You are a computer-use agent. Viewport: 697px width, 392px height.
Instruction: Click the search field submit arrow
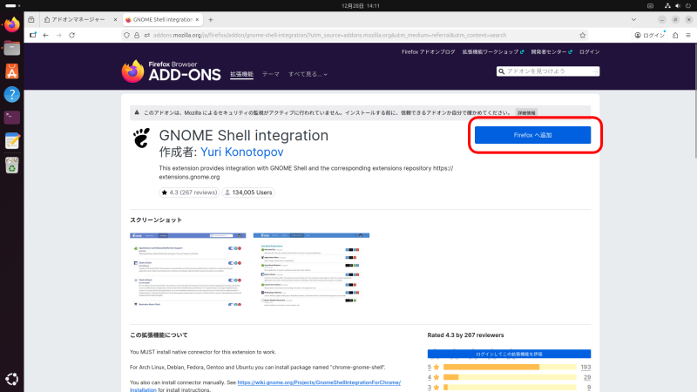point(595,71)
